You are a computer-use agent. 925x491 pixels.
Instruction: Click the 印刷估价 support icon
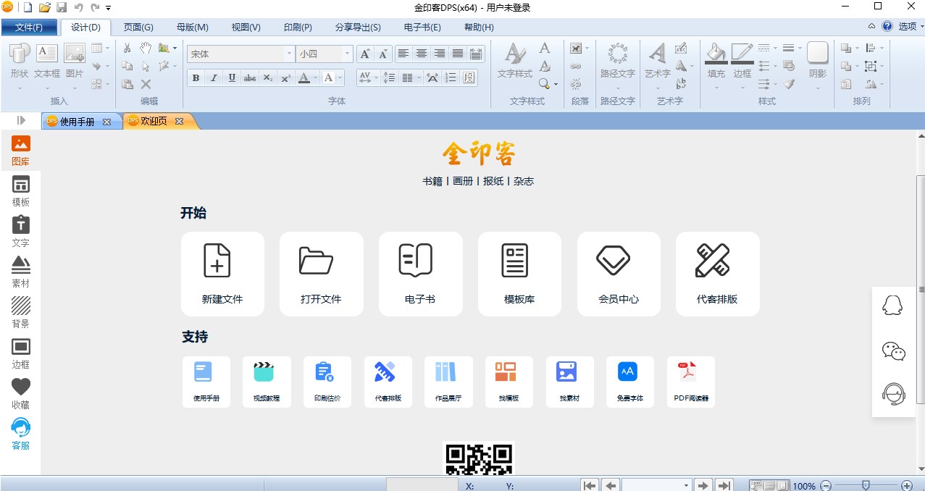[327, 381]
